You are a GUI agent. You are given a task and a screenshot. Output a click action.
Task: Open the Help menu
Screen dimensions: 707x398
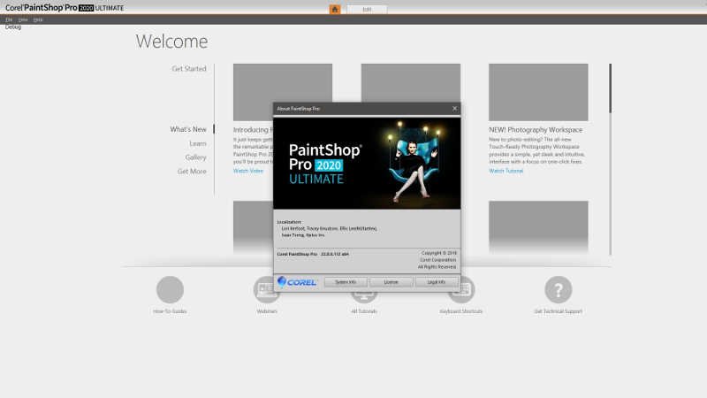coord(38,19)
